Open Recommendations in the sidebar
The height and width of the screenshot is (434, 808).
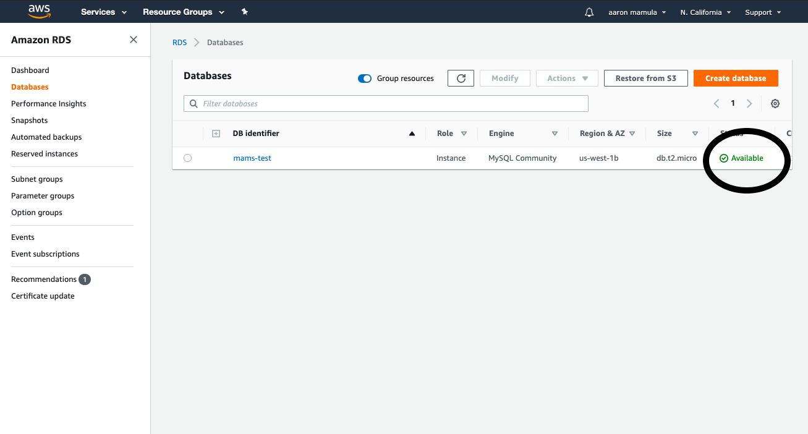click(44, 279)
